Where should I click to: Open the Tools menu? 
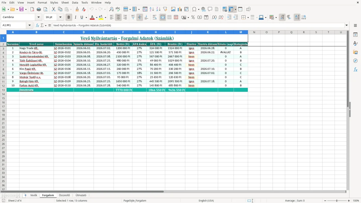85,2
